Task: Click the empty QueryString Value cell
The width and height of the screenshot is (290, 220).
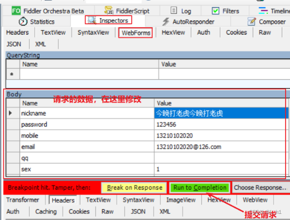Action: pyautogui.click(x=224, y=74)
